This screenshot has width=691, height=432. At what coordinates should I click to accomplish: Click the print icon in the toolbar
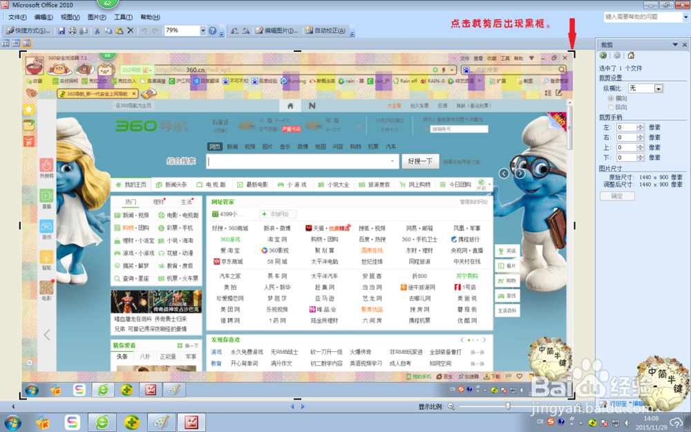(73, 30)
